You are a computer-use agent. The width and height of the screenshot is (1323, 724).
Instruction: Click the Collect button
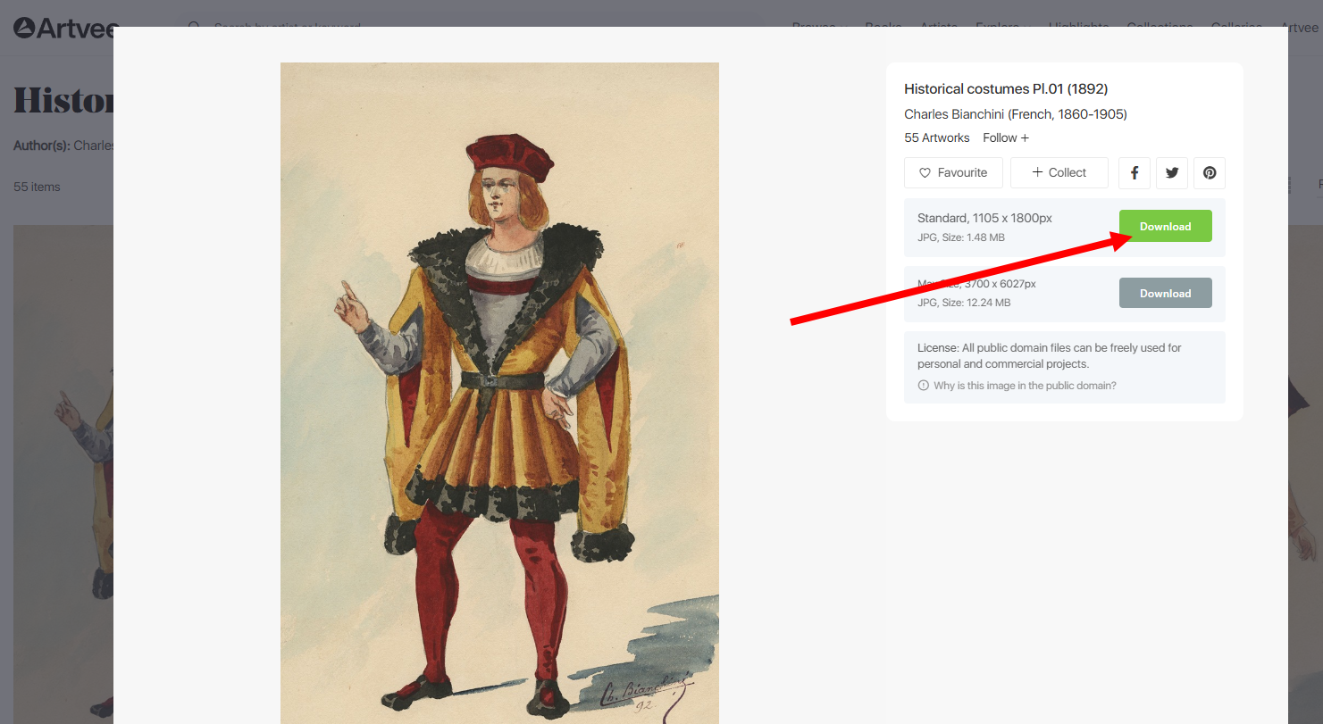tap(1059, 173)
